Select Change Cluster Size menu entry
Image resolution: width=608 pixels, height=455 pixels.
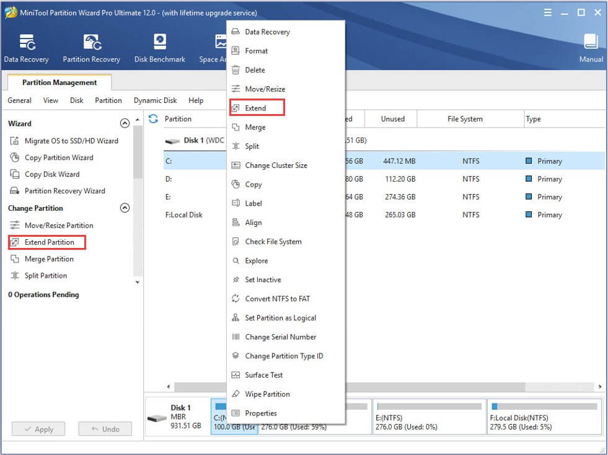(x=286, y=166)
